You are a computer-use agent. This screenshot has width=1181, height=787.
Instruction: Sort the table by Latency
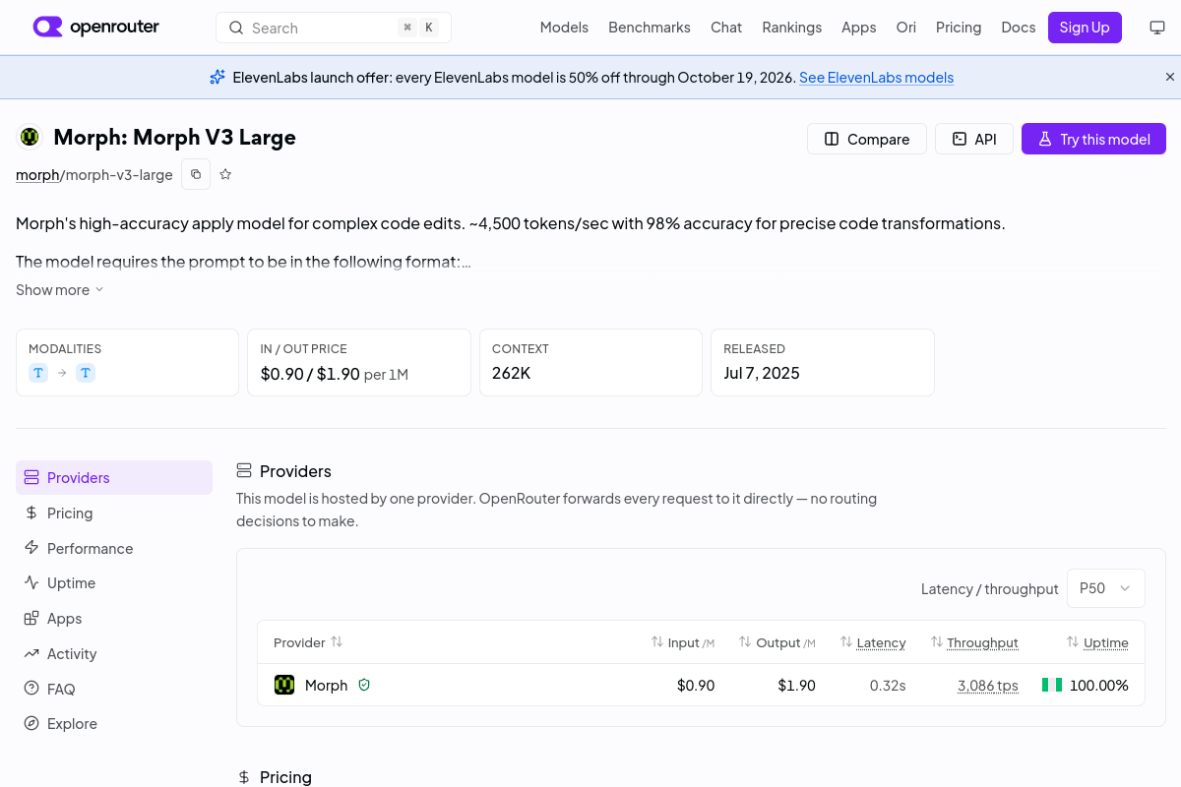[x=872, y=642]
